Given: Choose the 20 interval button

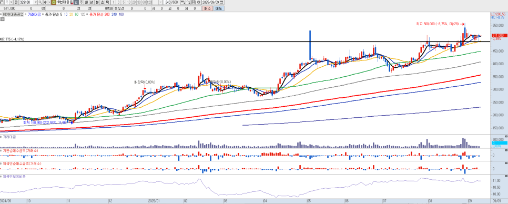Looking at the screenshot, I should tap(134, 2).
